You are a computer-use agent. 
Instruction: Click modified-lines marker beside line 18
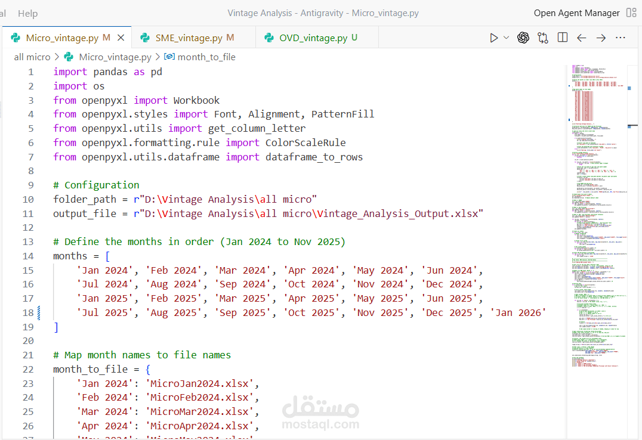(x=39, y=312)
